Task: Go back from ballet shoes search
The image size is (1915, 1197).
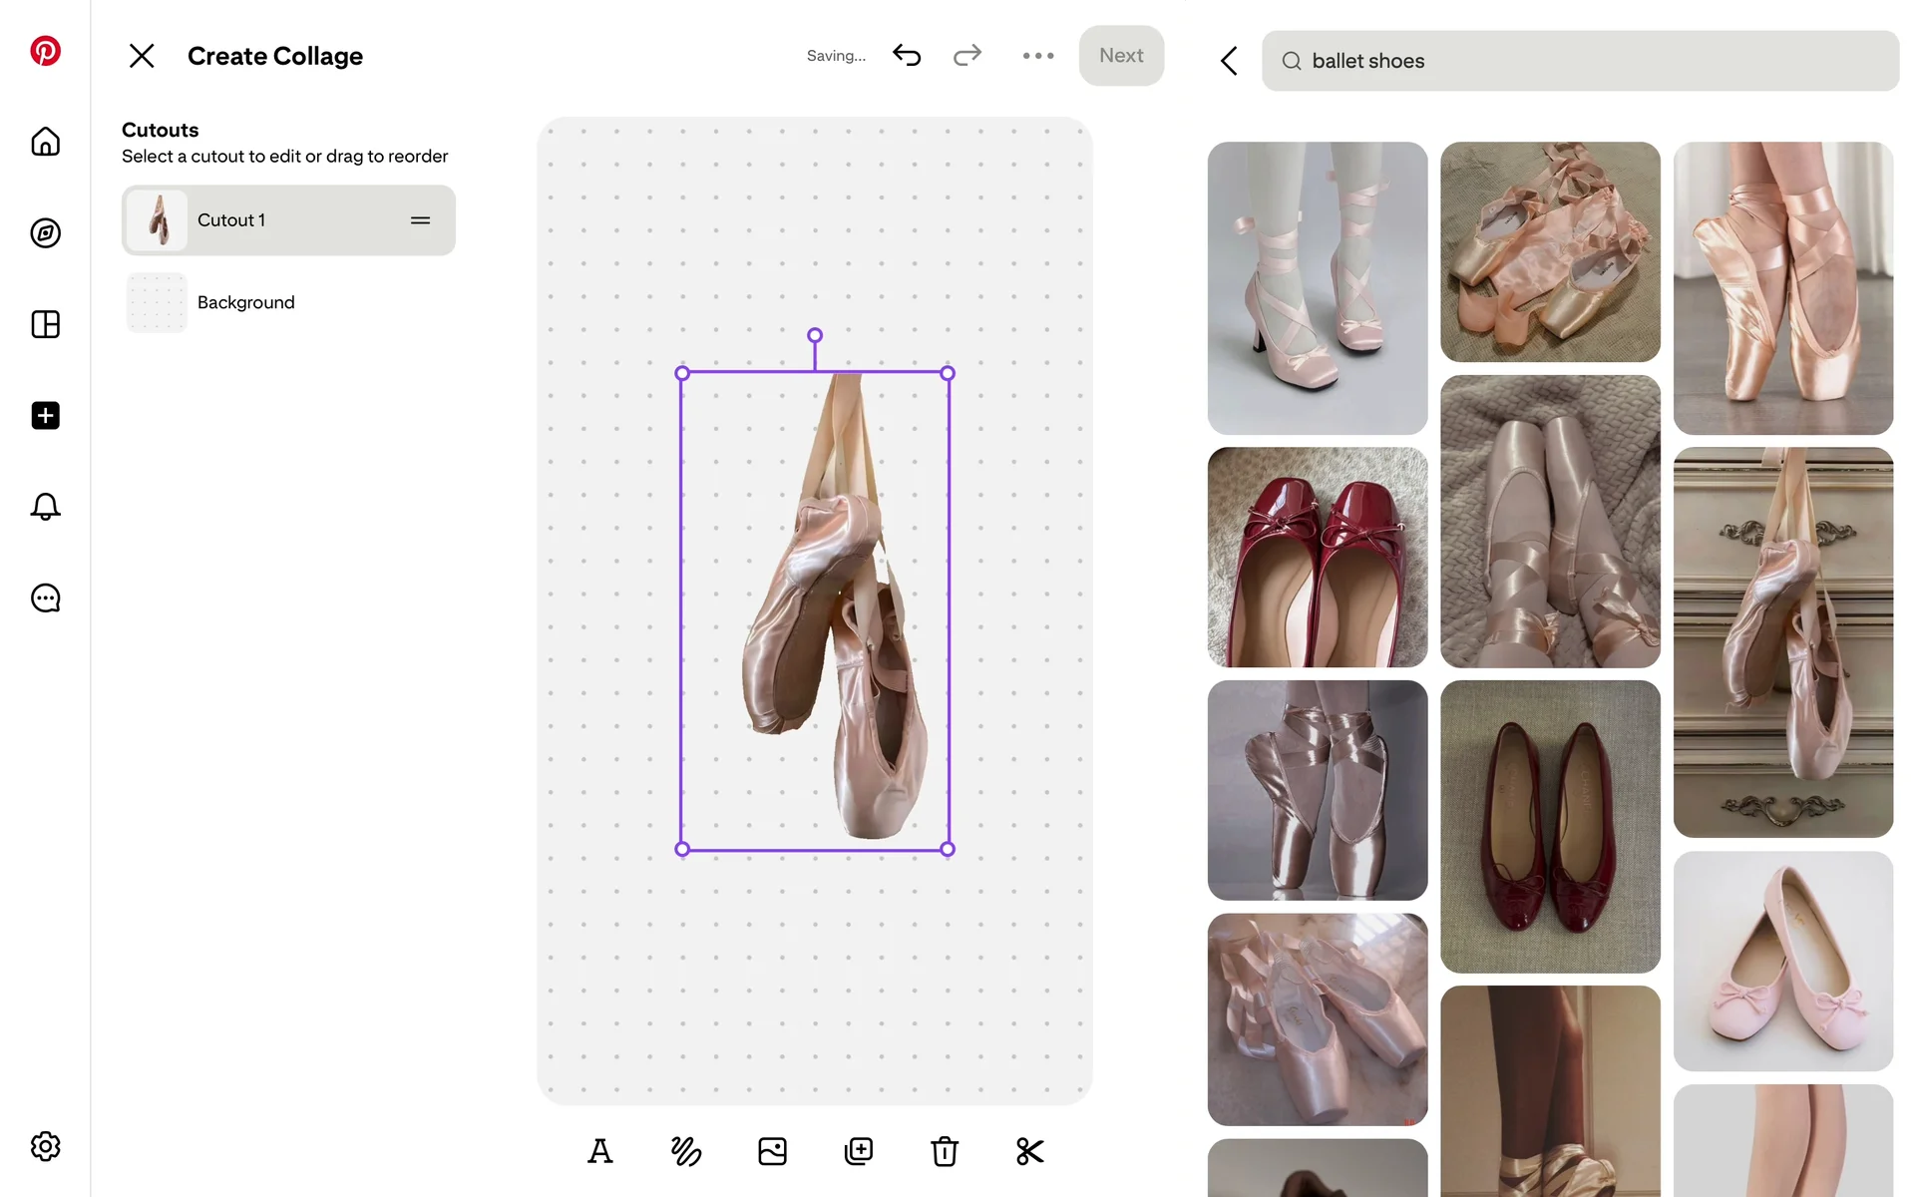Action: click(x=1229, y=61)
